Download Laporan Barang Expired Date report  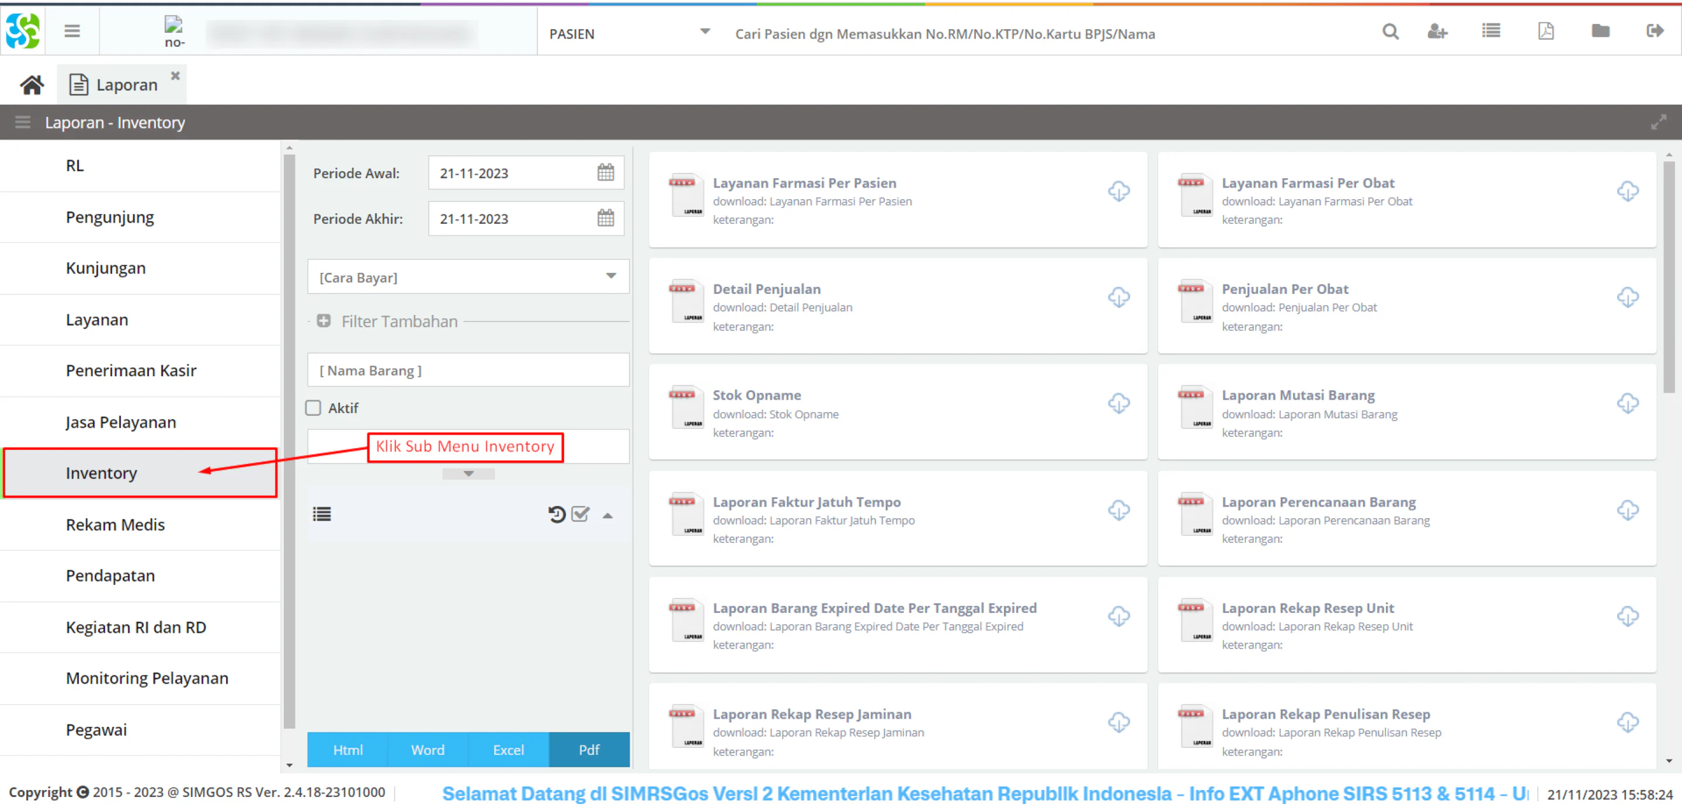(1118, 616)
